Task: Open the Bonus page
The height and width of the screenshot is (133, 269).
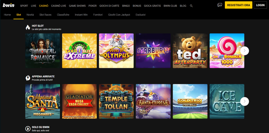Action: (137, 6)
